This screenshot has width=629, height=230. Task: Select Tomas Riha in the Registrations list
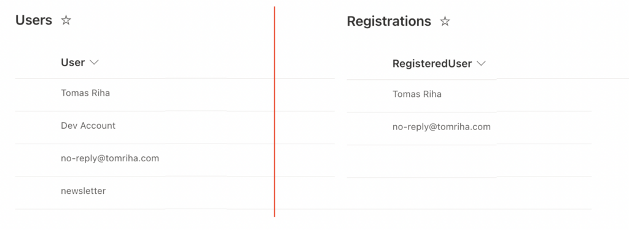417,94
